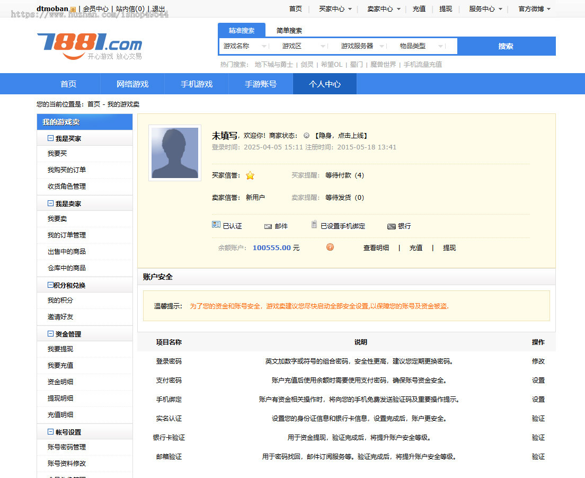585x478 pixels.
Task: Open 手游账号 in the navigation bar
Action: point(261,84)
